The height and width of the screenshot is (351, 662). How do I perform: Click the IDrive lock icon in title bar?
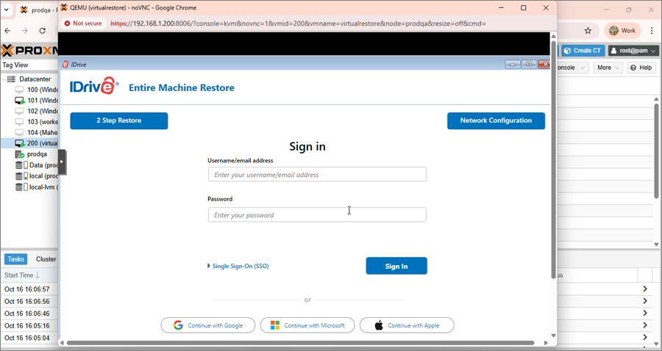click(x=65, y=65)
